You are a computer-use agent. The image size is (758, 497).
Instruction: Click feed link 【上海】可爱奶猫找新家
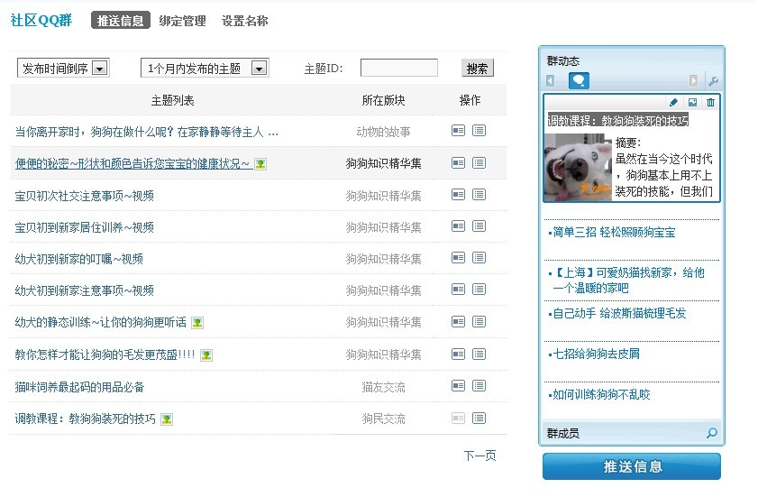[628, 281]
